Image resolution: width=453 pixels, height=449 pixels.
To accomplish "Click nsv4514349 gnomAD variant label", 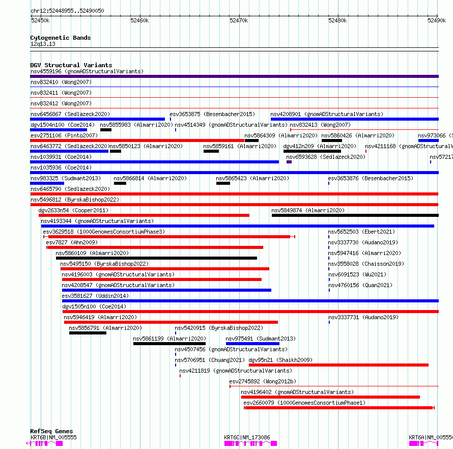I will coord(231,125).
